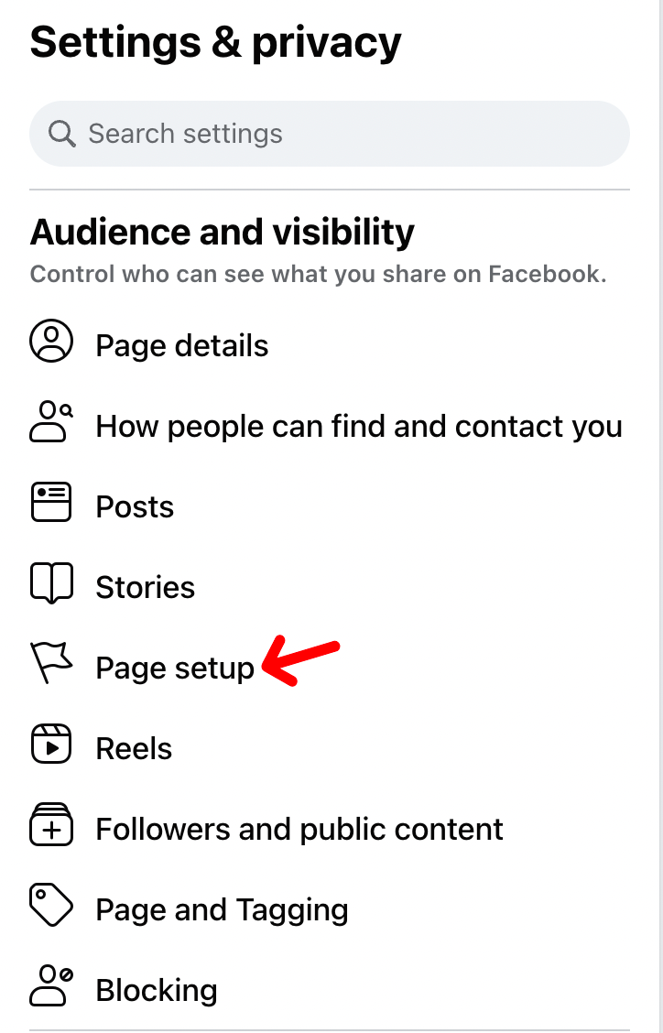663x1033 pixels.
Task: Open Reels settings
Action: coord(134,748)
